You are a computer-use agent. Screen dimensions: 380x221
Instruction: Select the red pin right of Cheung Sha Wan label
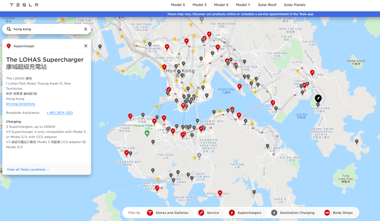[x=167, y=47]
